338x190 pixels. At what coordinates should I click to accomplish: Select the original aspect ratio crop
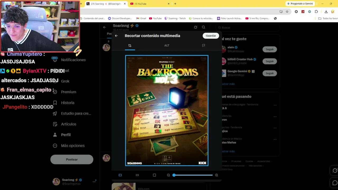click(120, 175)
